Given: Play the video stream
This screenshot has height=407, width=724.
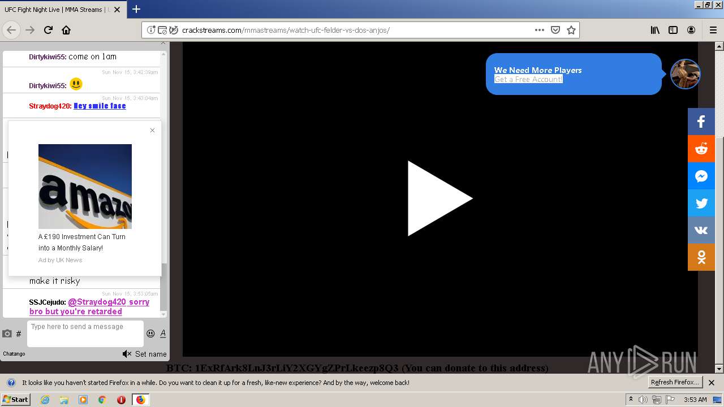Looking at the screenshot, I should [440, 198].
